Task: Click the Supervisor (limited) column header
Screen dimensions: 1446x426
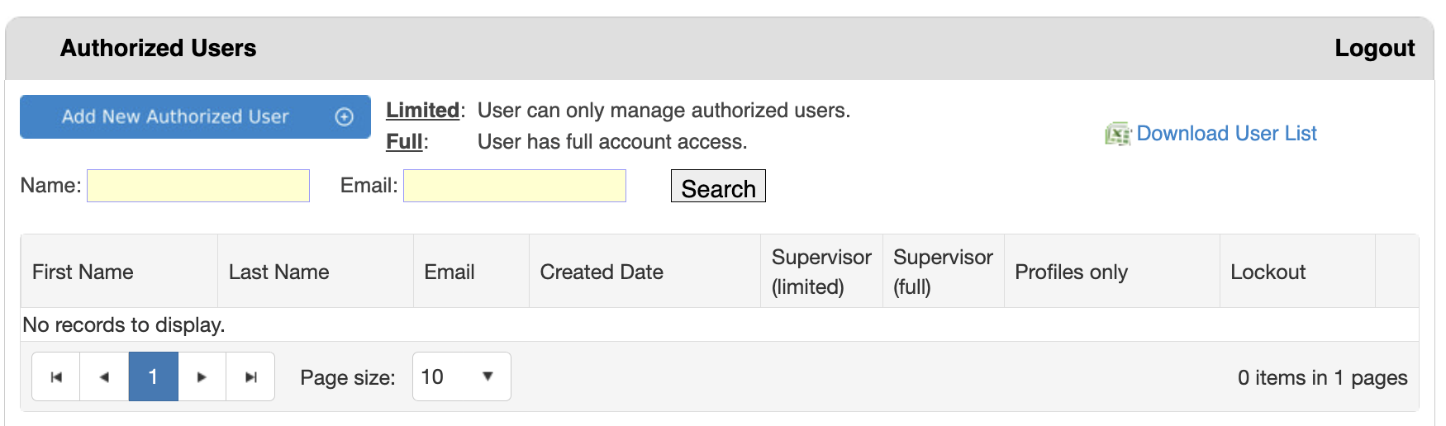Action: [821, 272]
